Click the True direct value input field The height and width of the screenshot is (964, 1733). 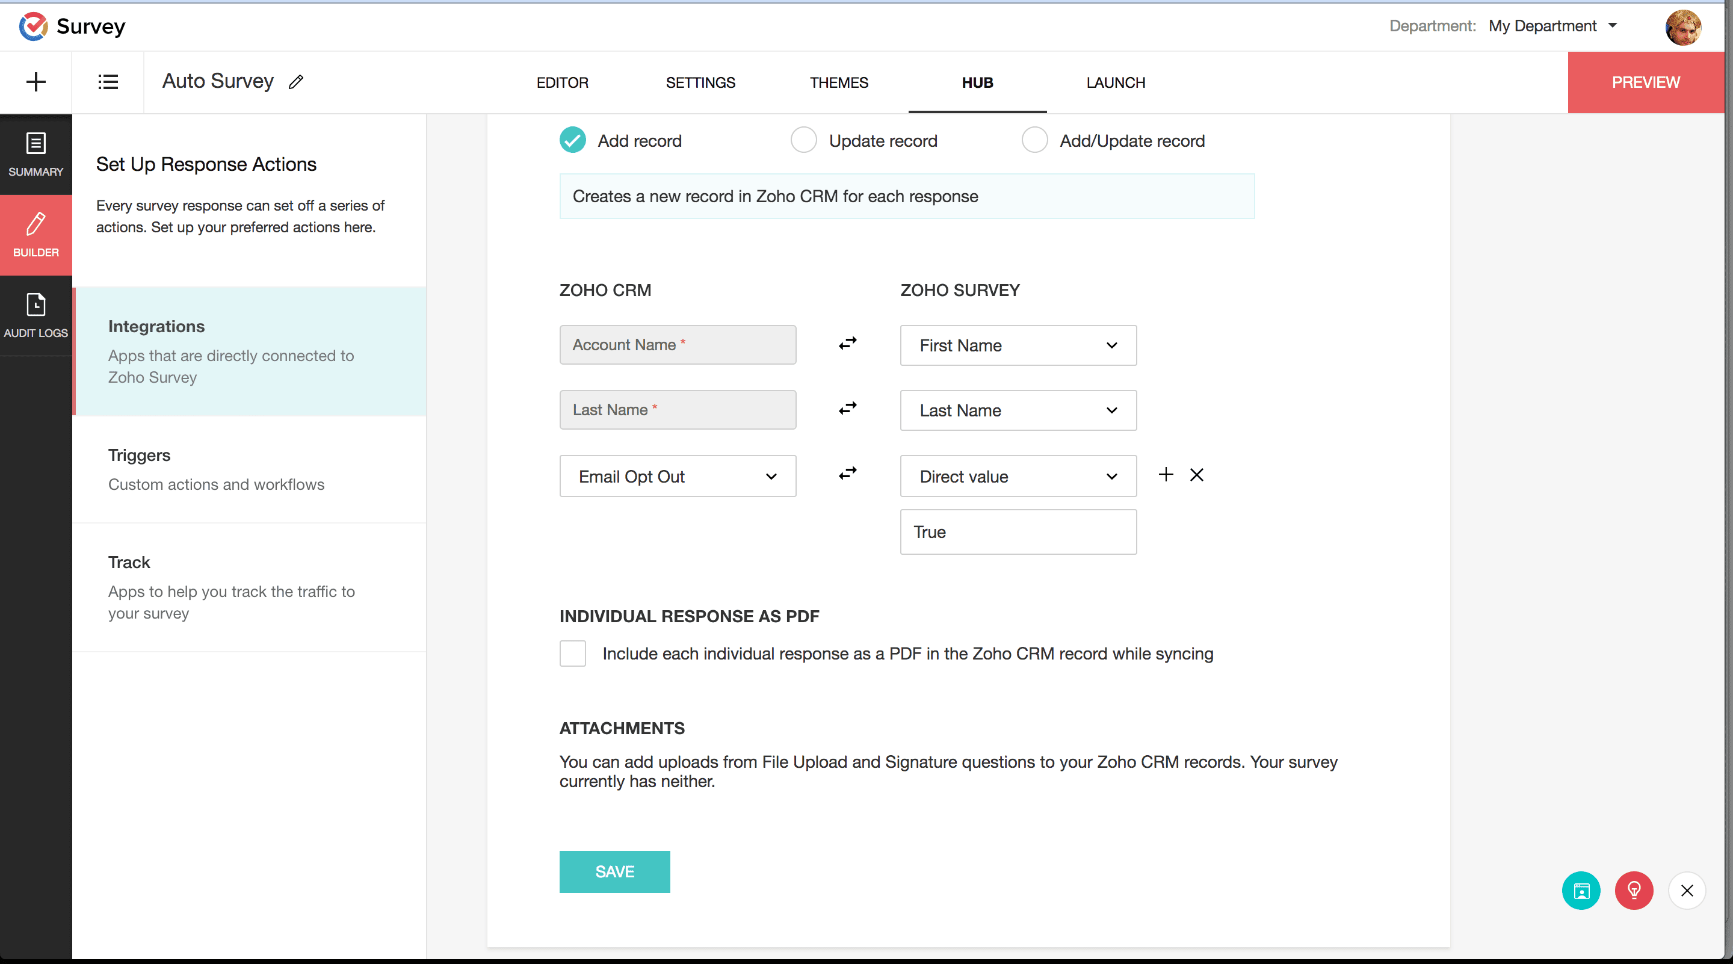click(x=1018, y=532)
